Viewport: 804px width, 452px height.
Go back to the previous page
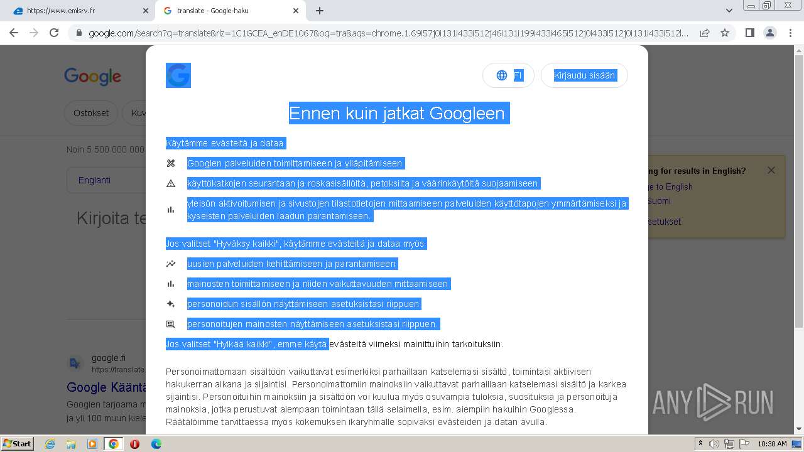pos(14,33)
